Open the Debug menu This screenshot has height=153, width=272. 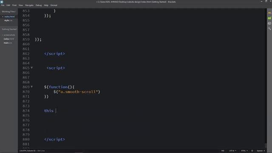pos(39,5)
